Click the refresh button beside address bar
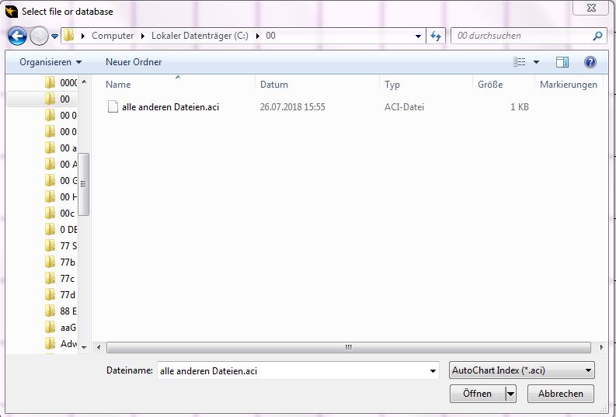 coord(436,36)
